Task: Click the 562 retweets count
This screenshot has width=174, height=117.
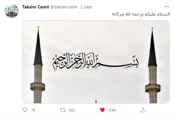Action: pyautogui.click(x=72, y=110)
